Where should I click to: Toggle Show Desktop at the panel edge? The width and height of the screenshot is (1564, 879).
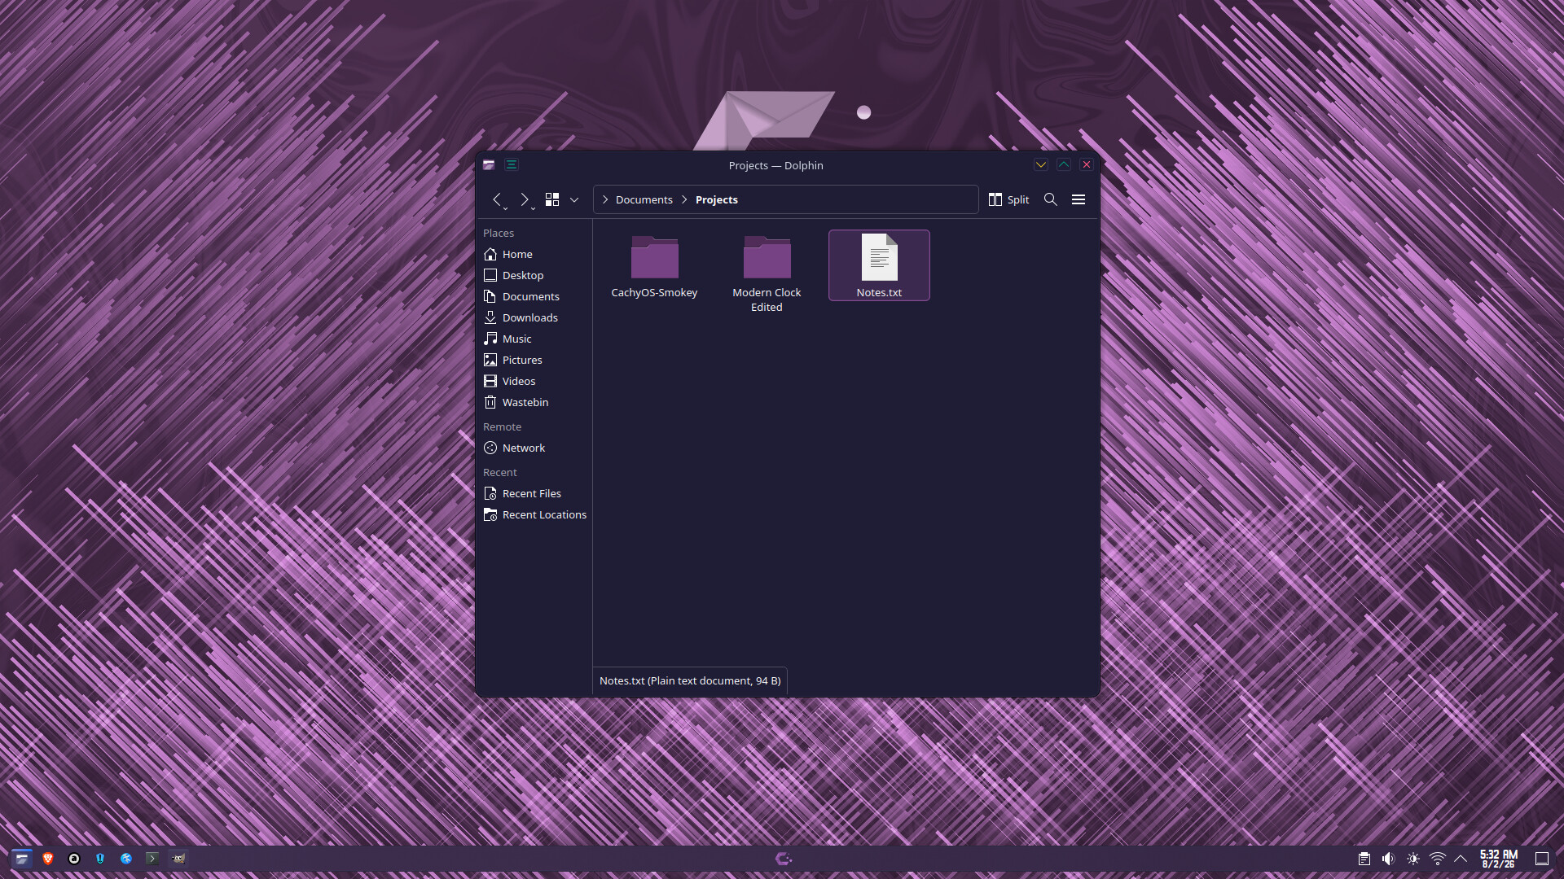1541,859
